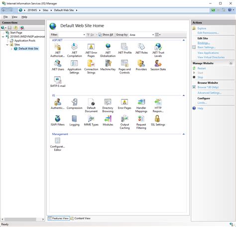236x227 pixels.
Task: Open the Pages and Controls feature
Action: [124, 67]
